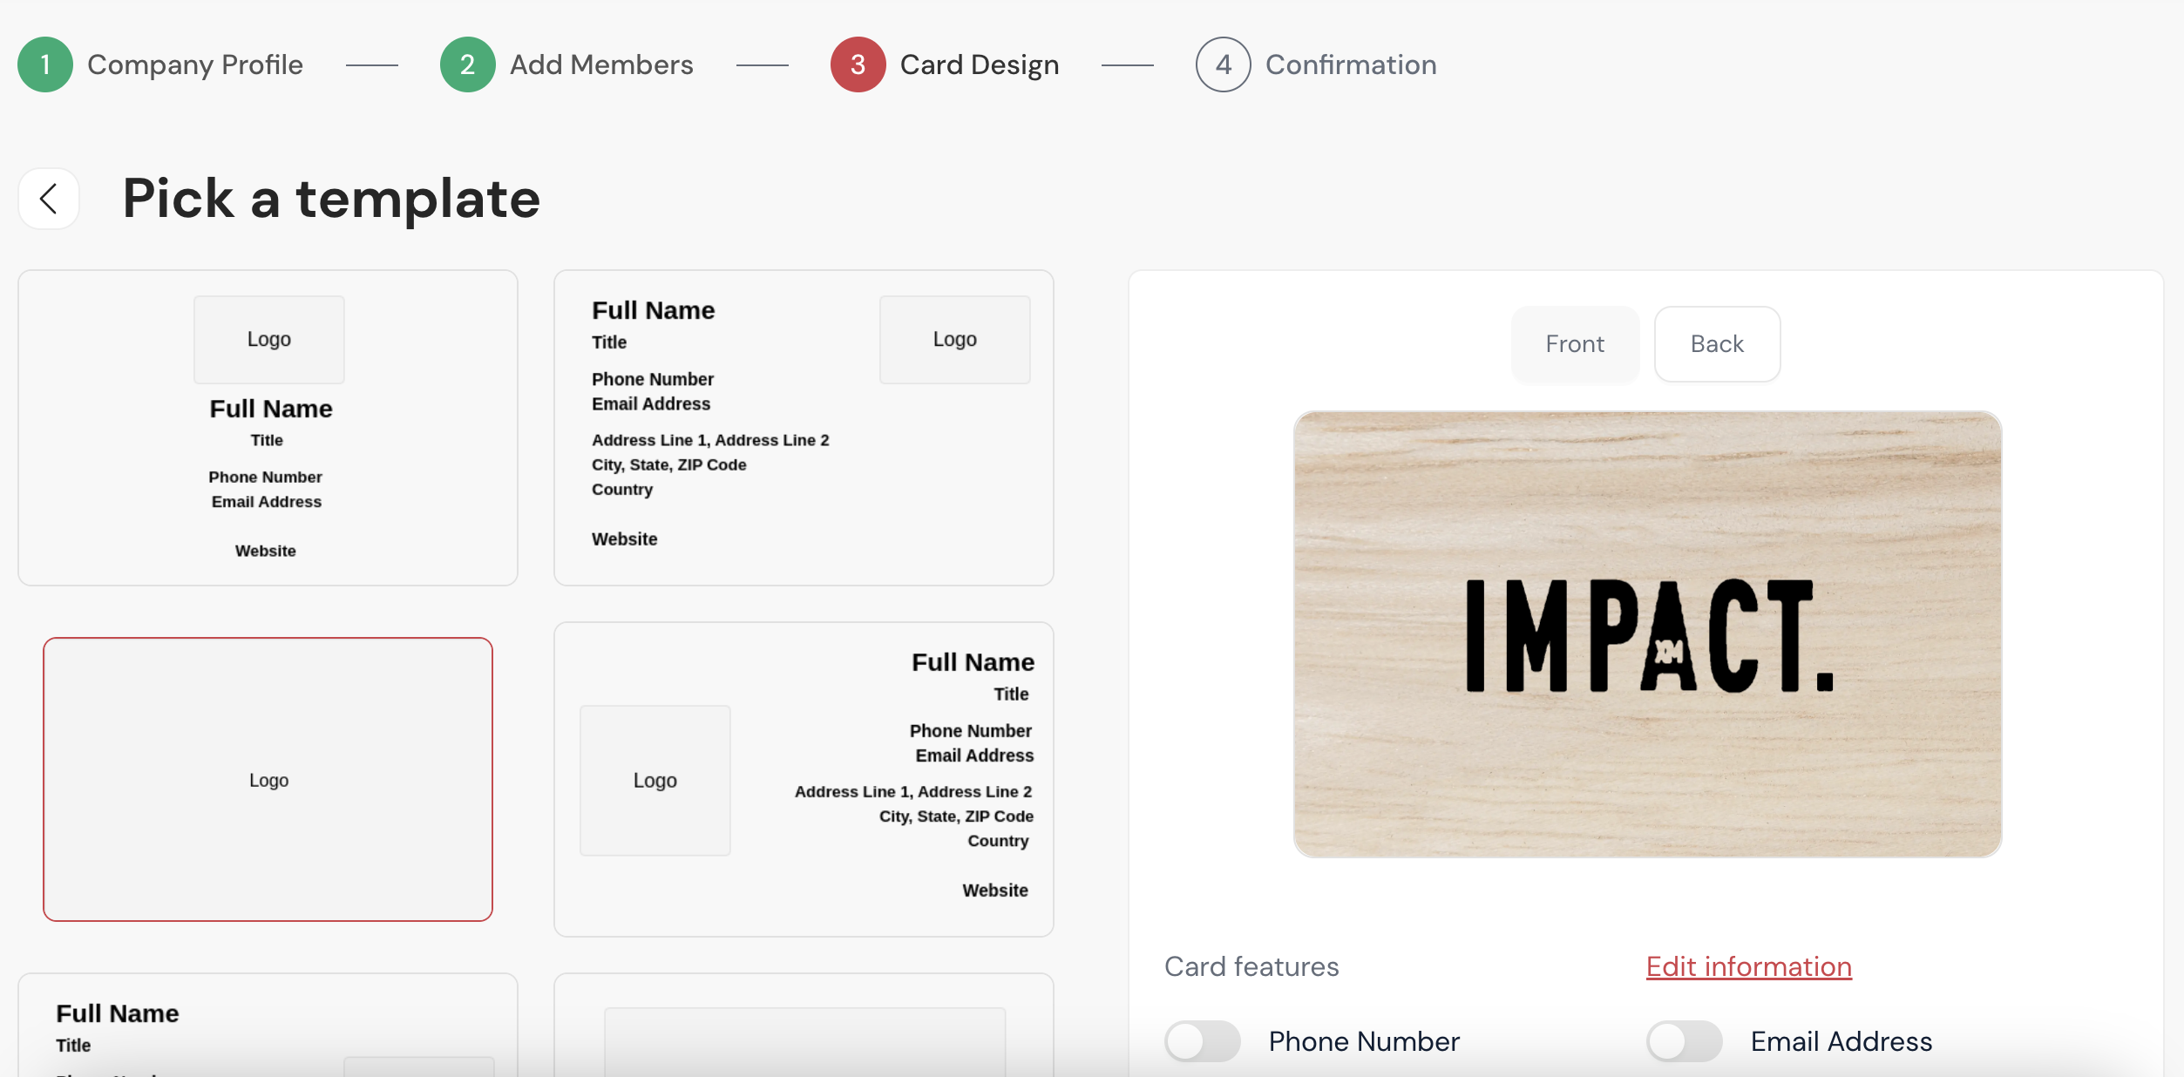The height and width of the screenshot is (1077, 2184).
Task: Go to Company Profile step label
Action: (x=195, y=64)
